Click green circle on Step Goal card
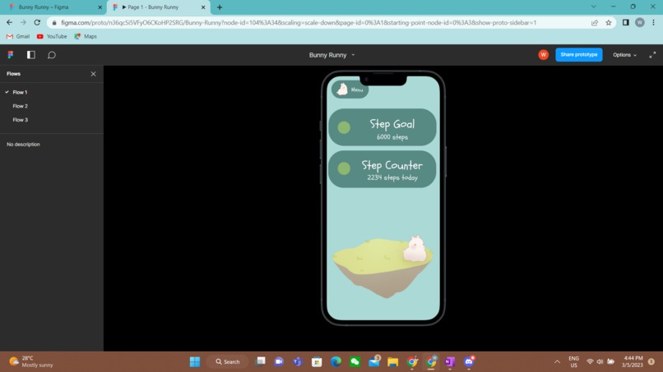Image resolution: width=663 pixels, height=372 pixels. tap(344, 127)
